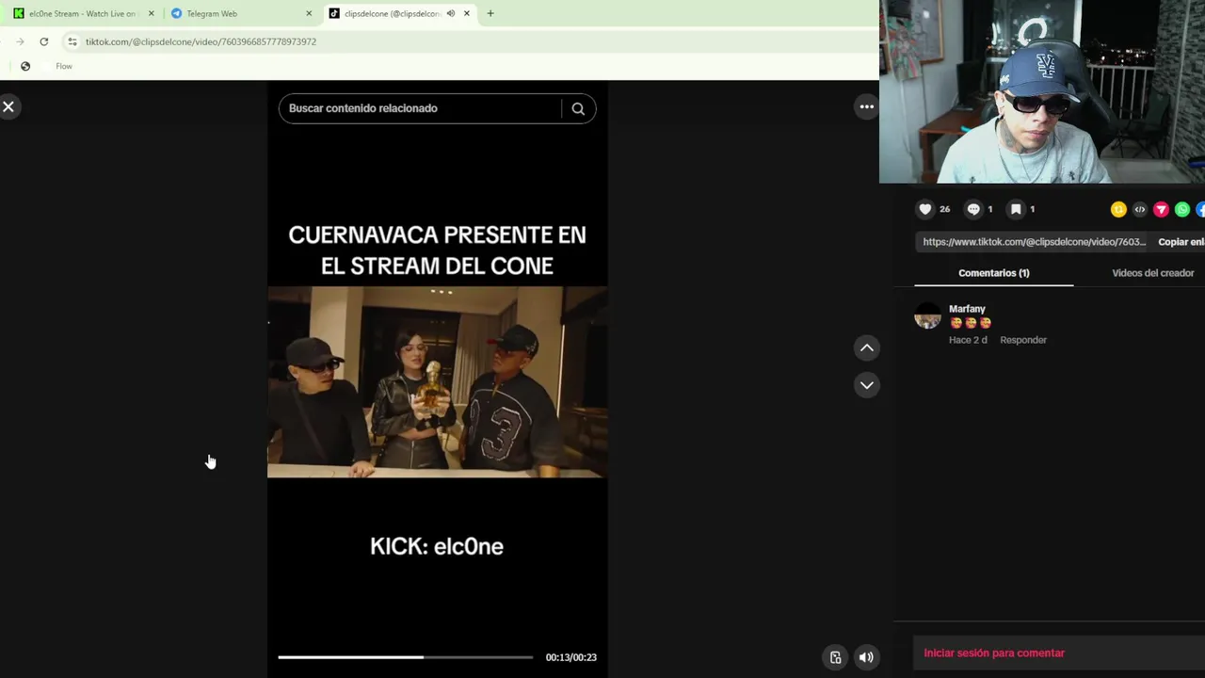Open the Flow bookmark

coord(64,66)
